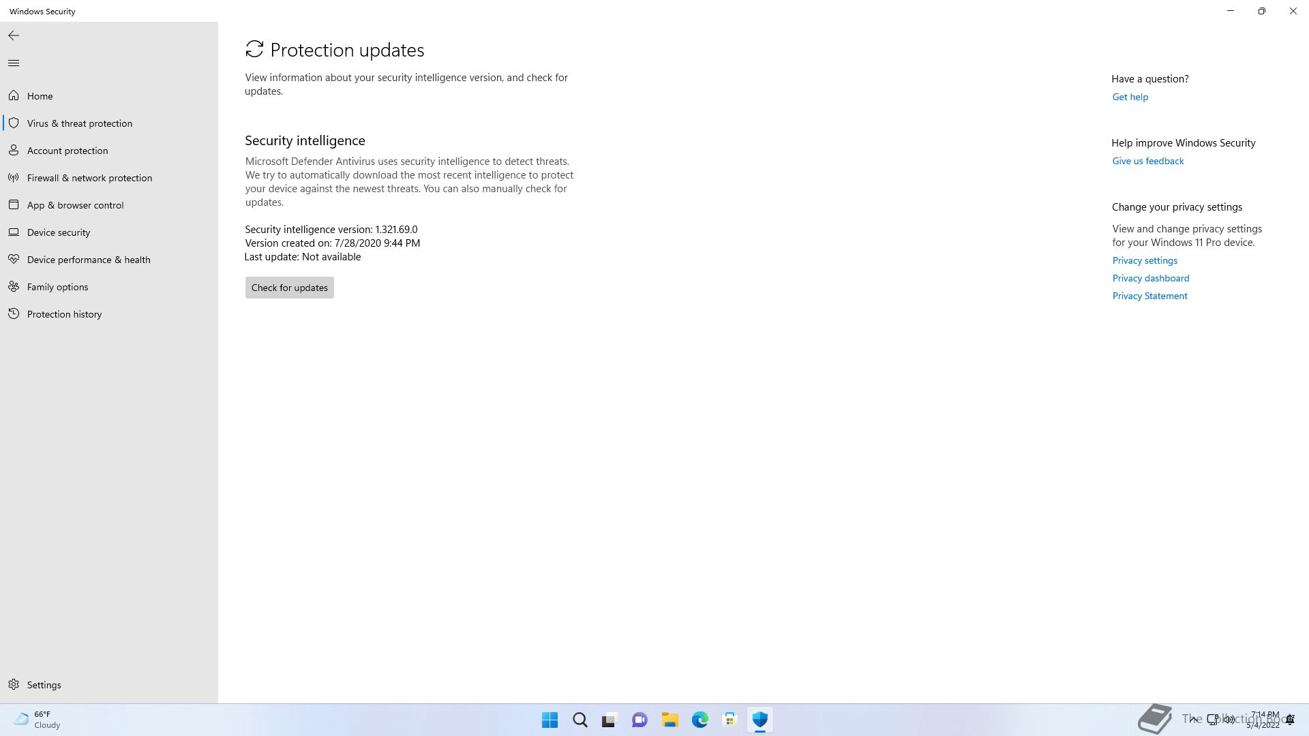1309x736 pixels.
Task: Select Virus & threat protection
Action: tap(109, 123)
